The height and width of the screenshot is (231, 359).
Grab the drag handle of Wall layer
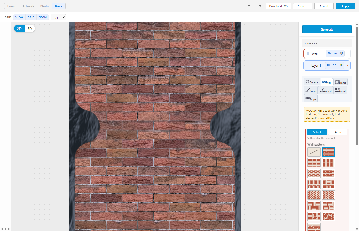[x=308, y=54]
